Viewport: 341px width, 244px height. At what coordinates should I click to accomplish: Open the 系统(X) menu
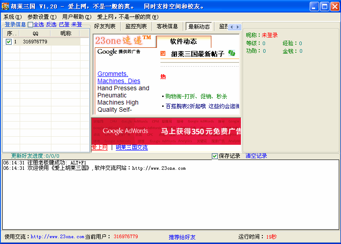click(13, 17)
